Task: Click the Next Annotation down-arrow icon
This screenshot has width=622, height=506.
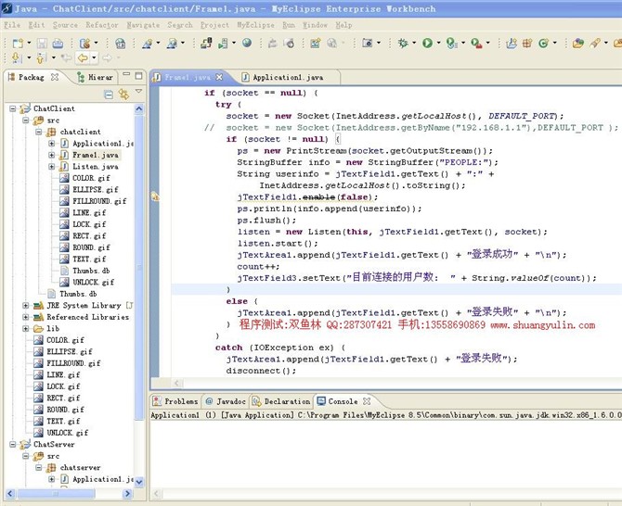Action: point(17,57)
